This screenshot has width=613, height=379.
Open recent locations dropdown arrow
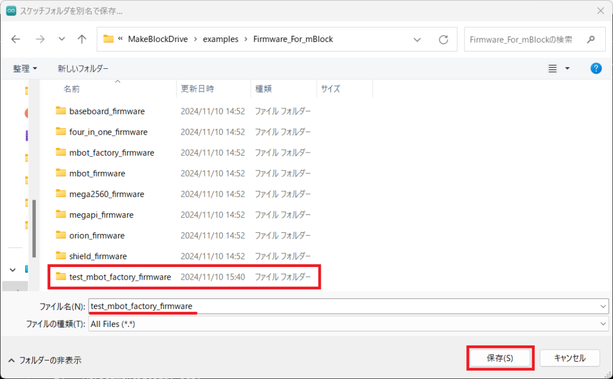(x=62, y=40)
